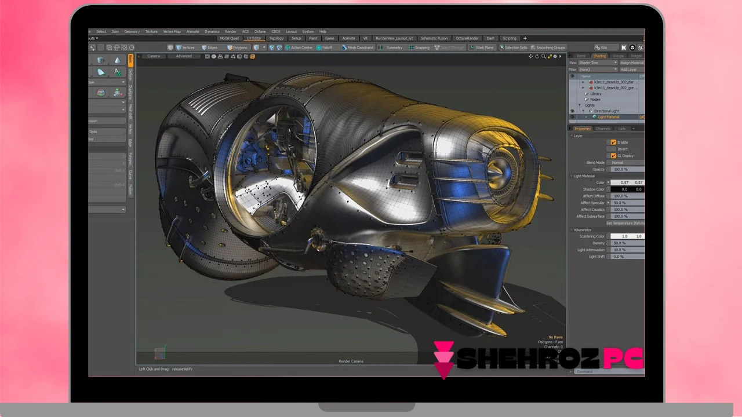Switch to Topology layout tab
Viewport: 742px width, 417px height.
click(277, 38)
